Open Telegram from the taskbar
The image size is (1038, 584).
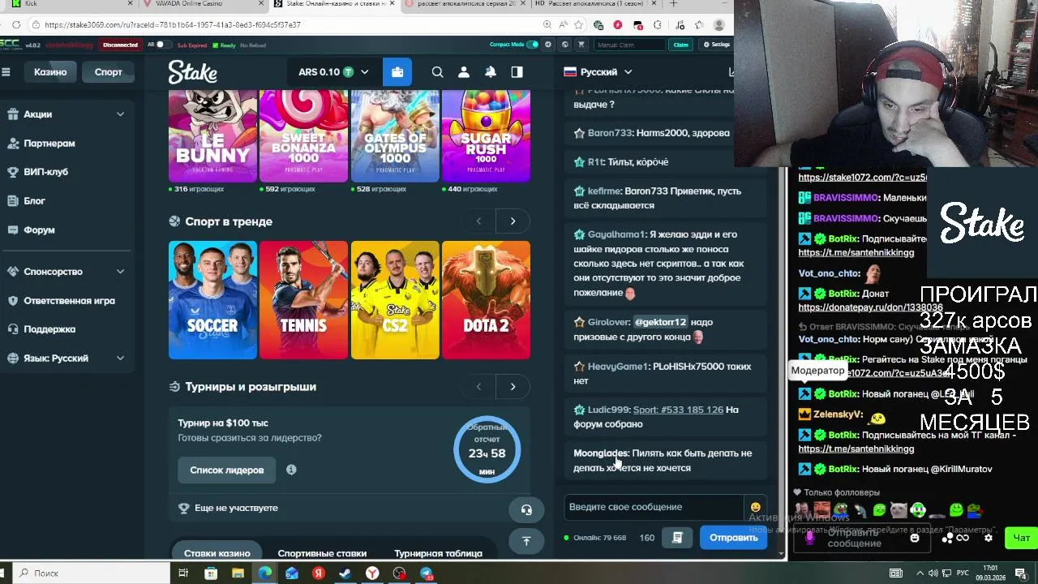(x=426, y=573)
